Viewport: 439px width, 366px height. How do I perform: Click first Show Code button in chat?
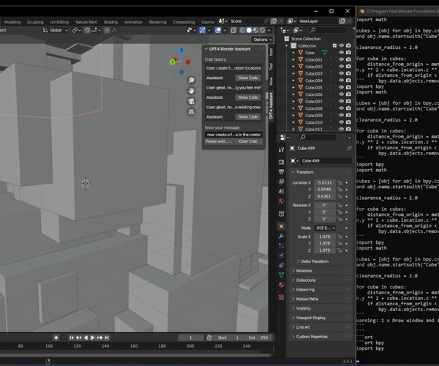point(248,78)
